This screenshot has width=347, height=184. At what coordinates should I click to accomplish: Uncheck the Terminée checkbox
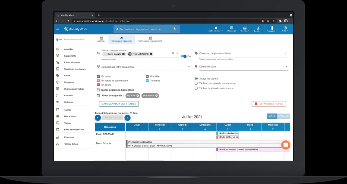147,81
